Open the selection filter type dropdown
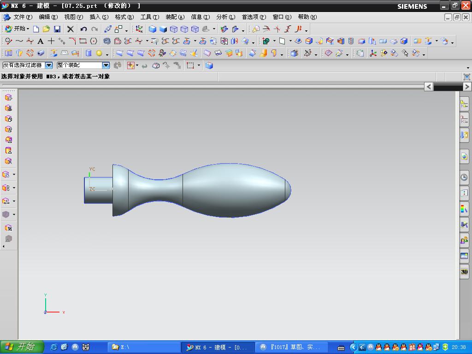 48,65
